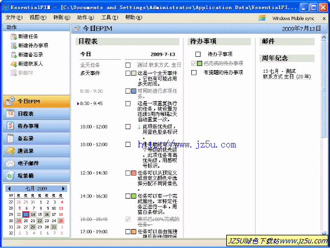330x248 pixels.
Task: Click orange color tag of the 17:00 - 19:00 task
Action: (x=133, y=231)
